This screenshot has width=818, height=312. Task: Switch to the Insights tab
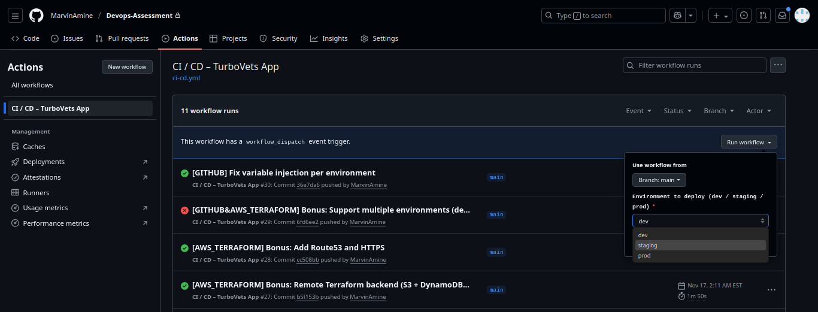(x=329, y=38)
